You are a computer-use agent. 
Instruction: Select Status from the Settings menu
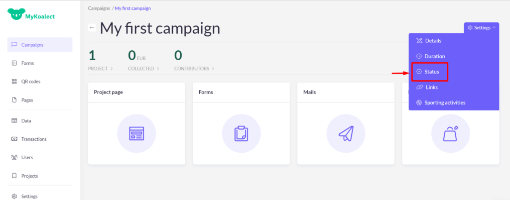(431, 72)
